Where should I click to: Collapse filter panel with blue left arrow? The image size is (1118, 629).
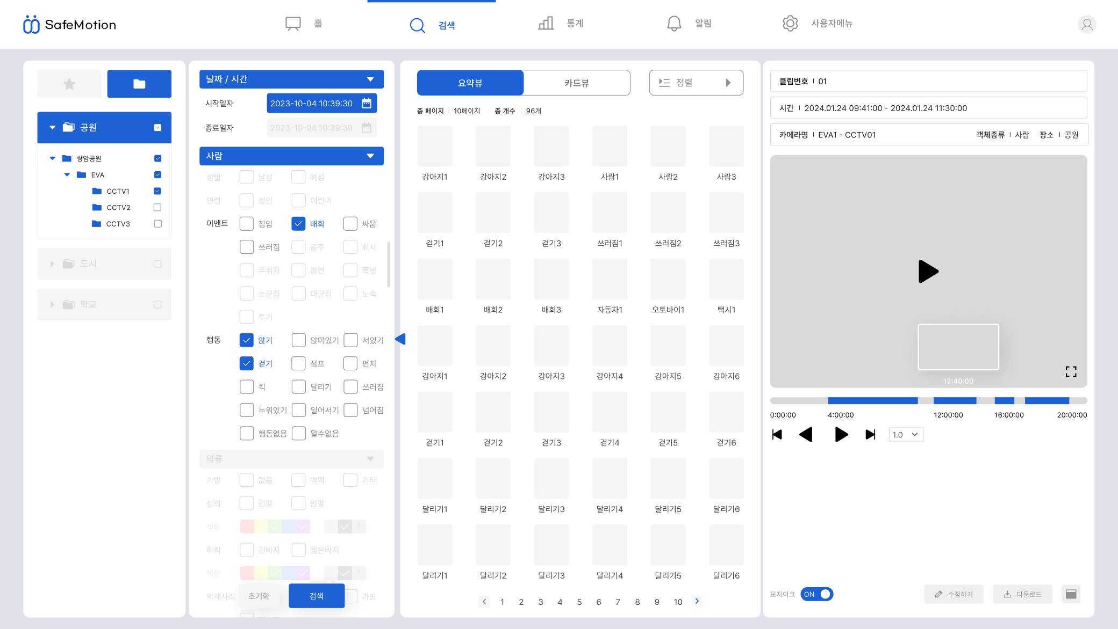[400, 339]
